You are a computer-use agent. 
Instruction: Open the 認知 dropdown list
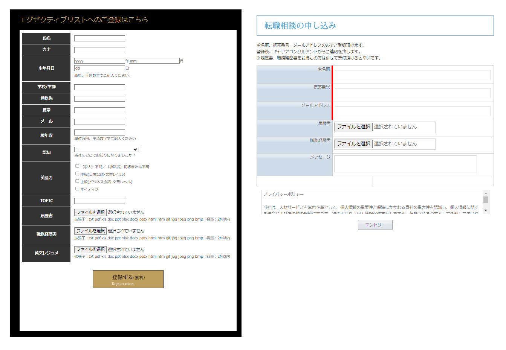(107, 149)
